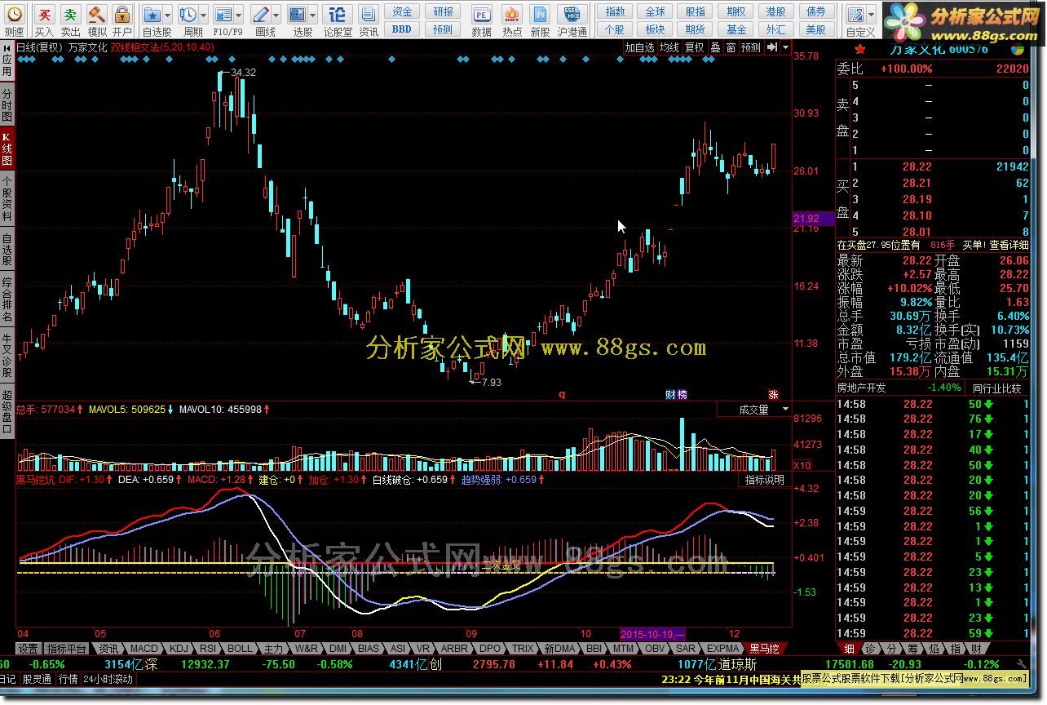
Task: Expand the 自定义 dropdown arrow
Action: (x=871, y=15)
